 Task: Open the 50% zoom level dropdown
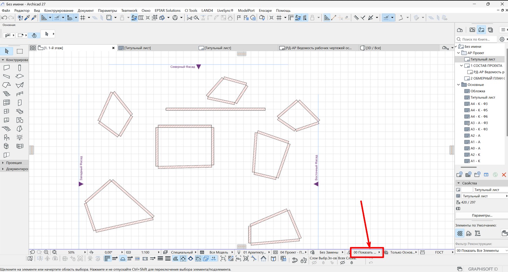(x=71, y=252)
